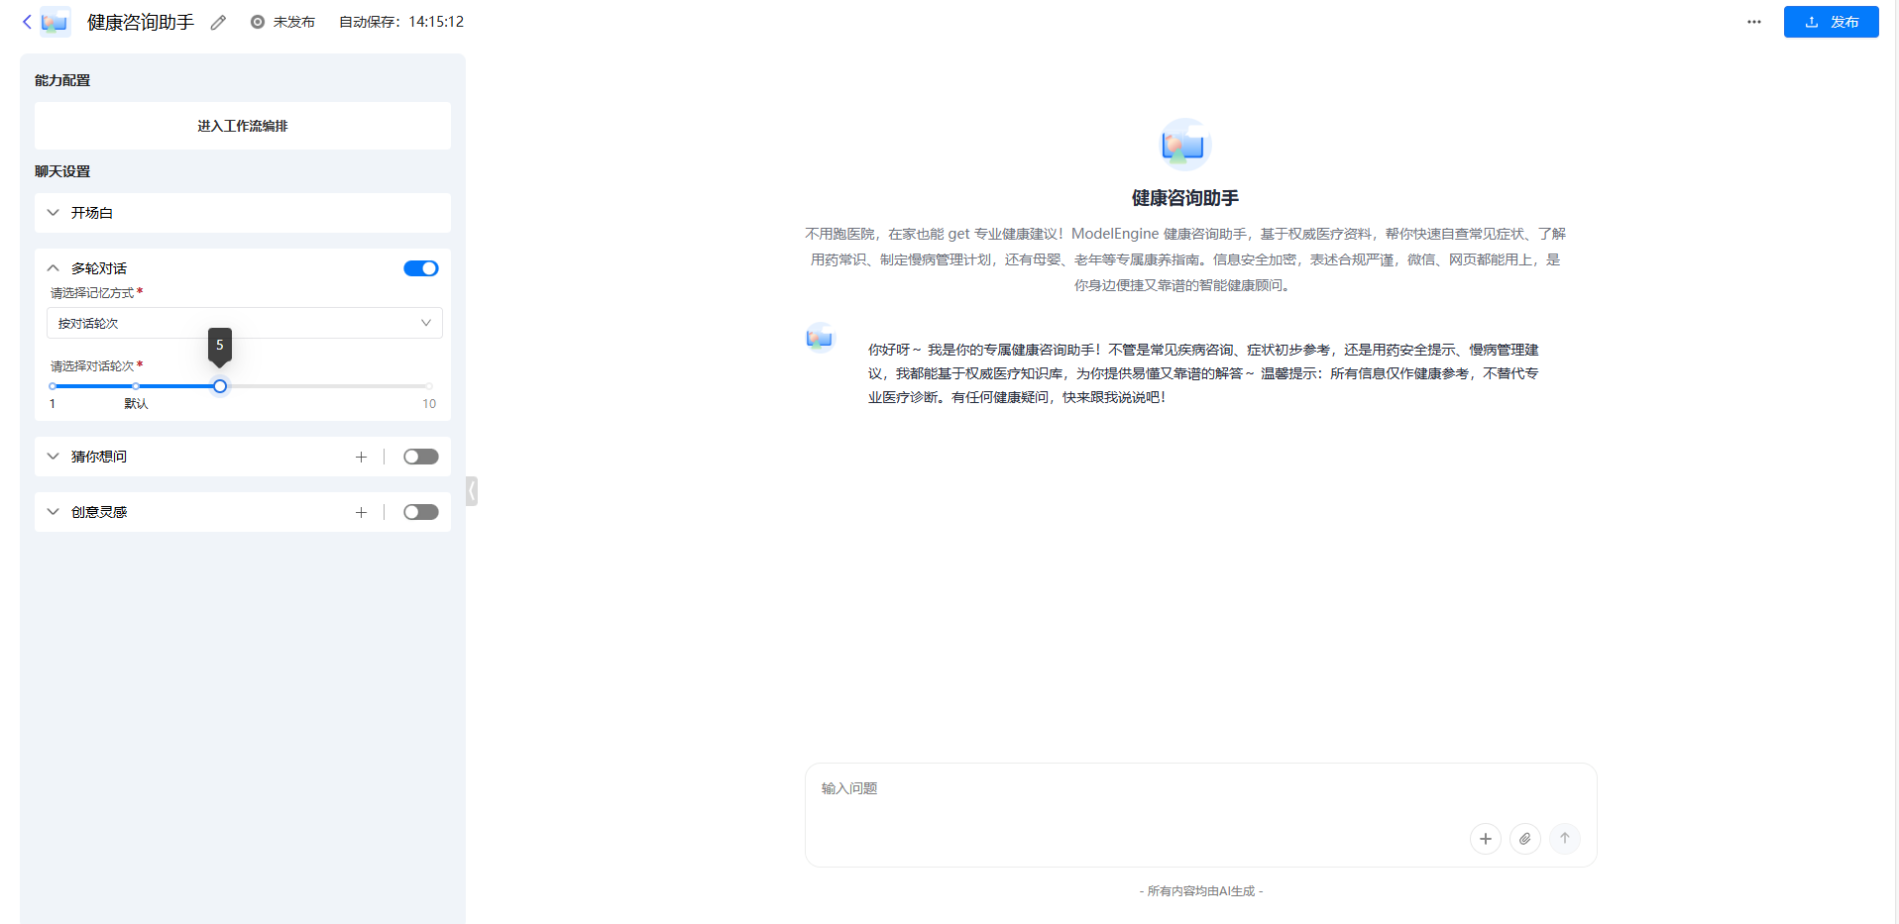
Task: Collapse the 多轮对话 section
Action: tap(53, 267)
